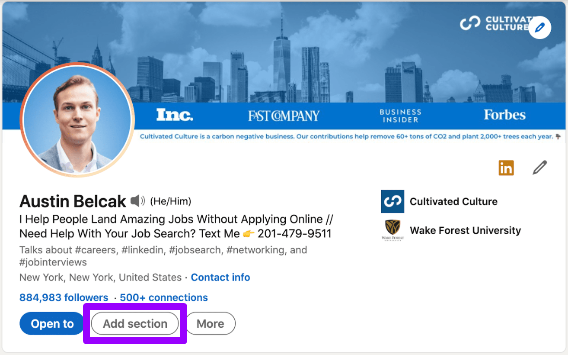Click the Wake Forest University logo
This screenshot has width=568, height=355.
click(x=392, y=230)
